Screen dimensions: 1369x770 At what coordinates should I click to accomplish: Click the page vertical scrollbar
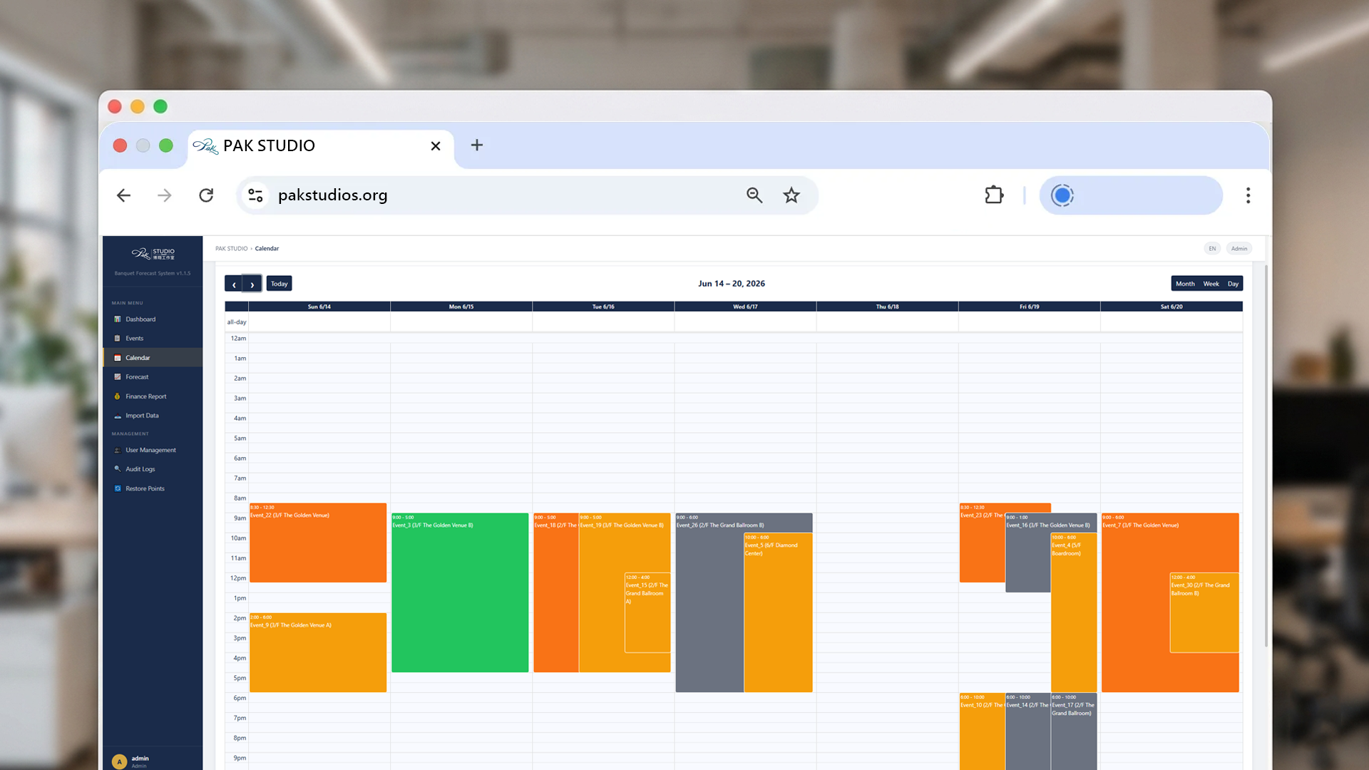coord(1266,456)
